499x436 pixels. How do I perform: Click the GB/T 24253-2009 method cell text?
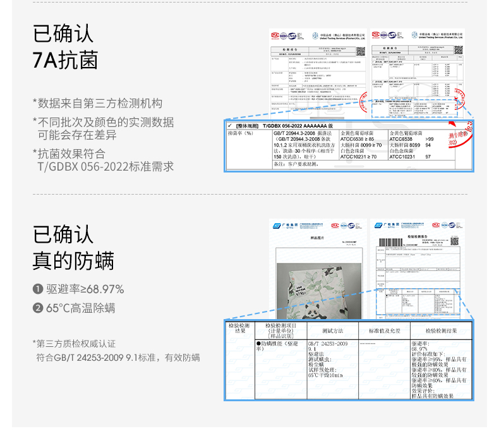328,344
